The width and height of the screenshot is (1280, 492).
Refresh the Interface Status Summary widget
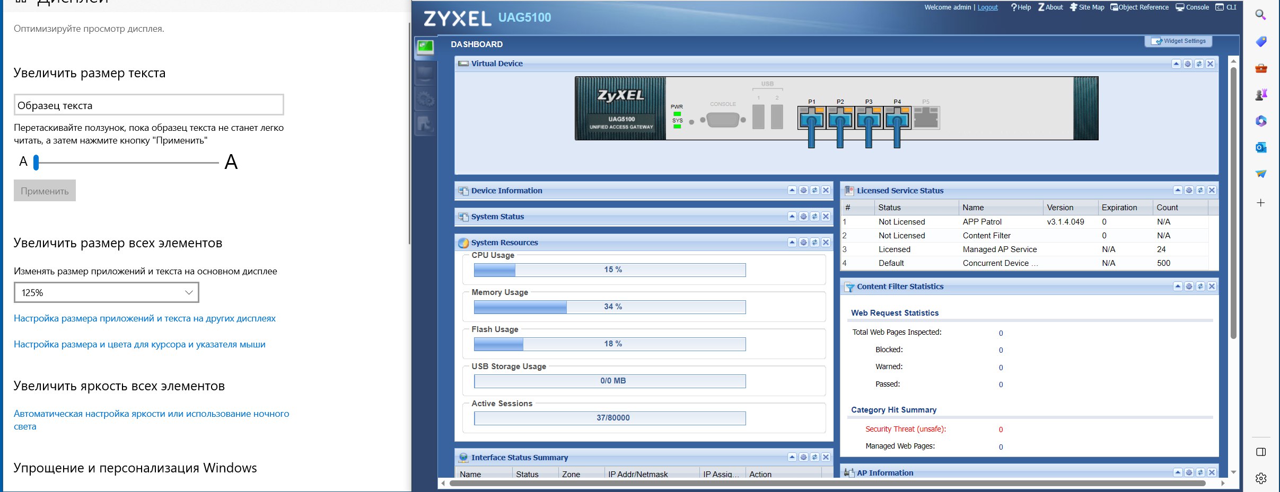[814, 458]
